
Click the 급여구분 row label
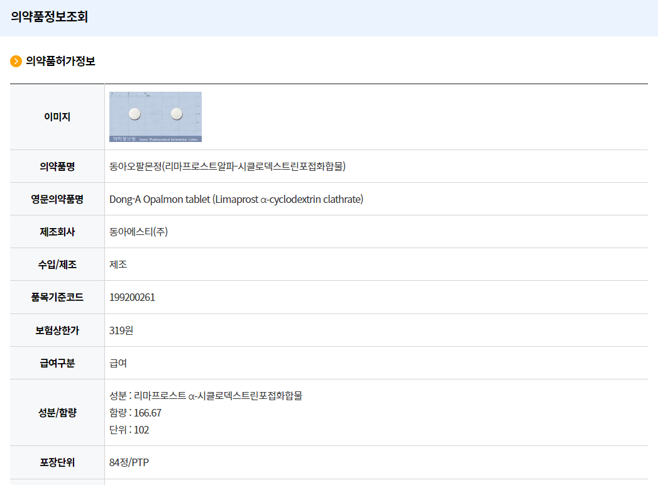click(57, 363)
